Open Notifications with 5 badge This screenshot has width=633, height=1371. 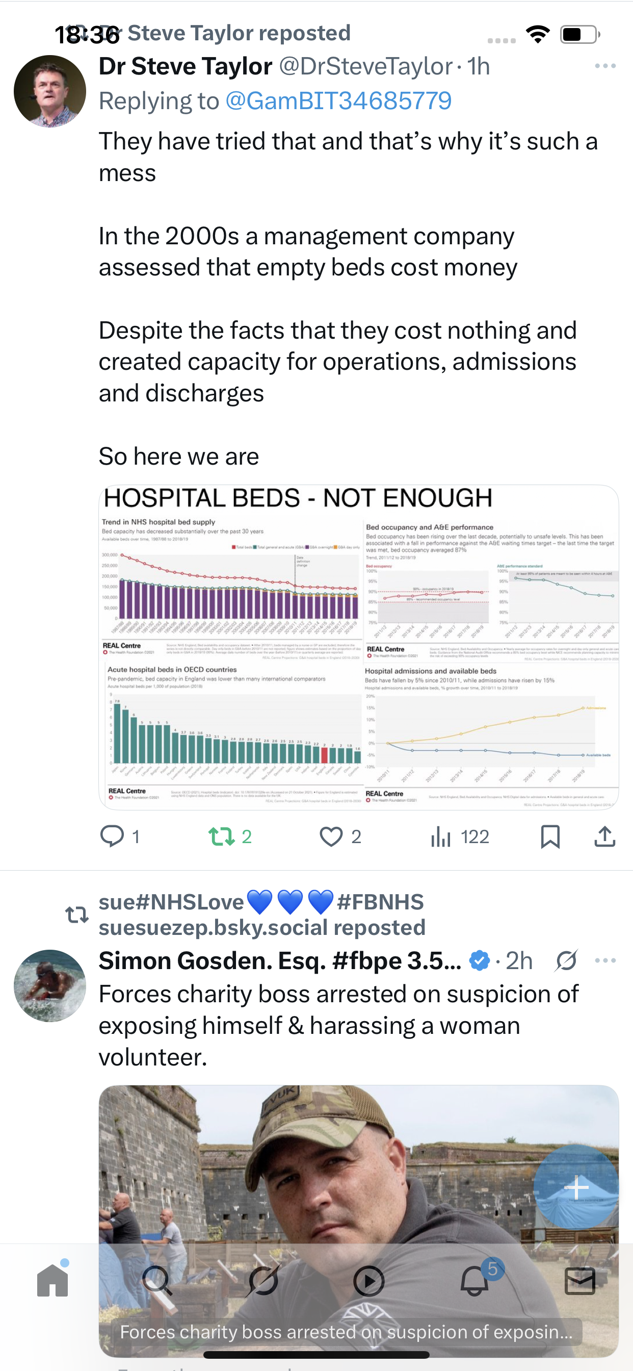(474, 1281)
